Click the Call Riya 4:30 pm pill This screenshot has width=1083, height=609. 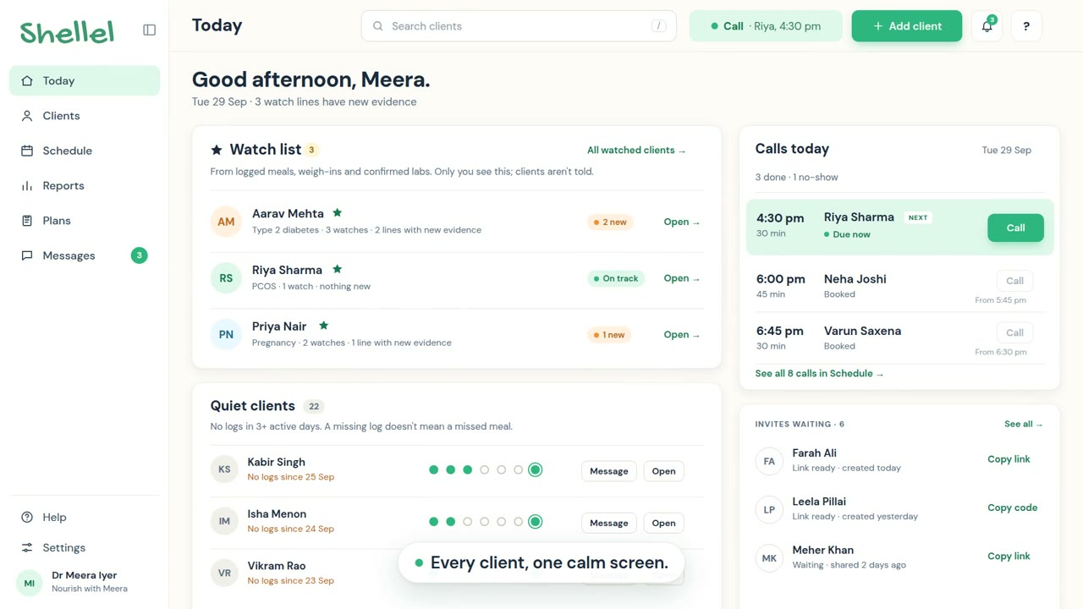pyautogui.click(x=766, y=26)
